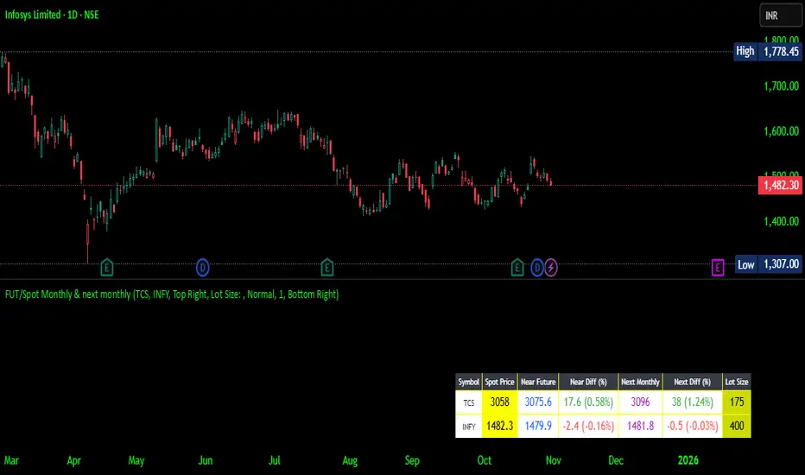Click the Low 1,307.00 price label

tap(768, 264)
